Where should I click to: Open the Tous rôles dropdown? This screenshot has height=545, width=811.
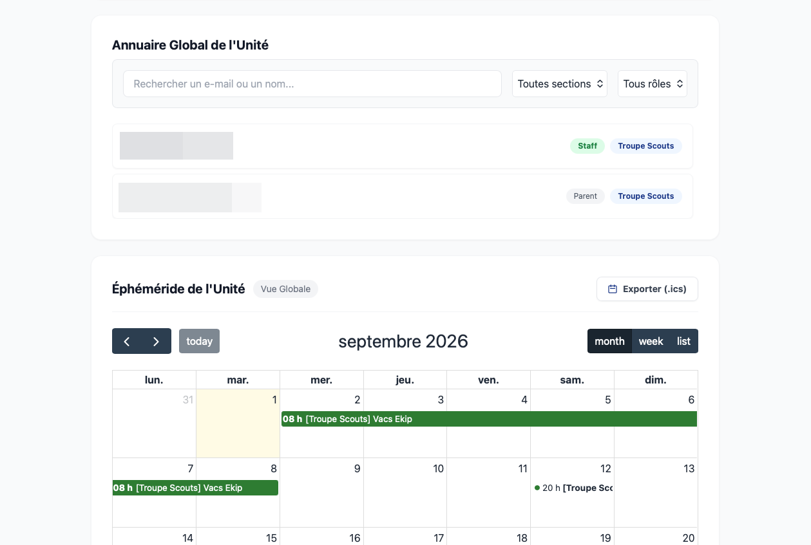(x=653, y=84)
